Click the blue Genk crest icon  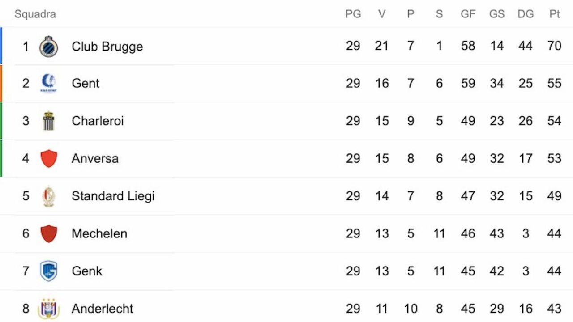point(48,271)
